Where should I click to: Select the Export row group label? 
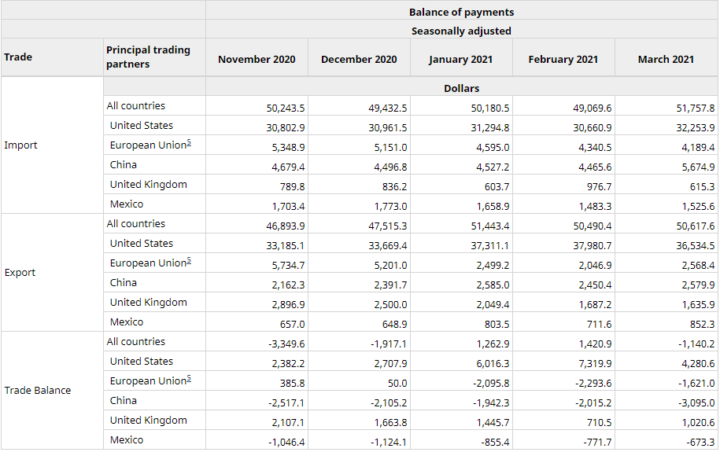[x=20, y=272]
